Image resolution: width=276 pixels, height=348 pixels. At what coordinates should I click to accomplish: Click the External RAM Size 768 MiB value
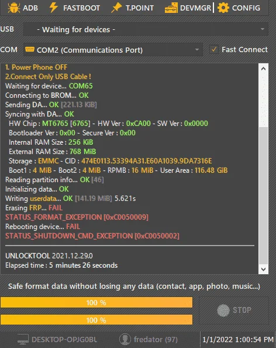[x=82, y=151]
